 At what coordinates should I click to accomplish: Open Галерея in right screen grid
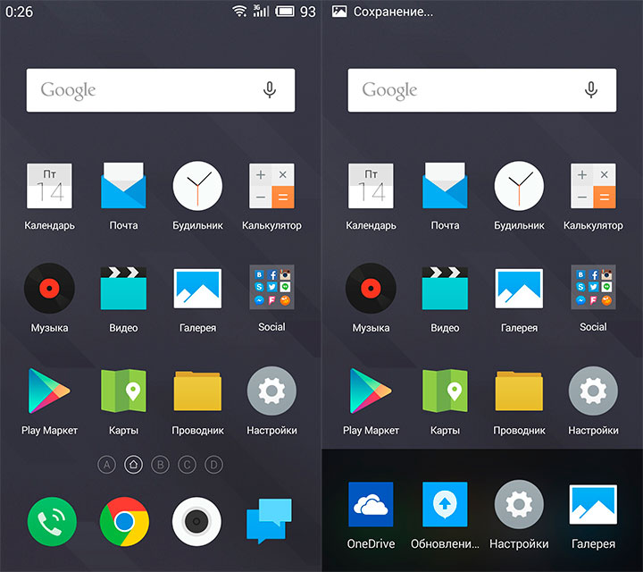tap(519, 289)
